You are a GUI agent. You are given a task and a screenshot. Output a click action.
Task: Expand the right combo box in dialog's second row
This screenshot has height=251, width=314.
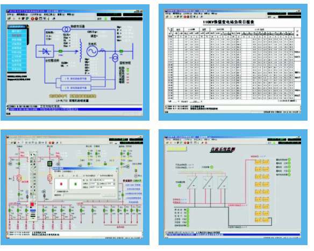pyautogui.click(x=110, y=183)
